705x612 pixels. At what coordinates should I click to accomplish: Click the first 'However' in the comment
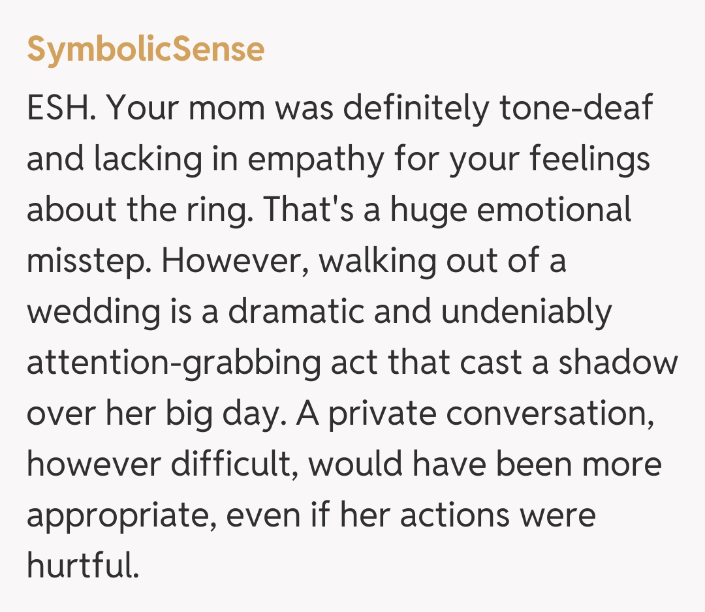click(234, 261)
